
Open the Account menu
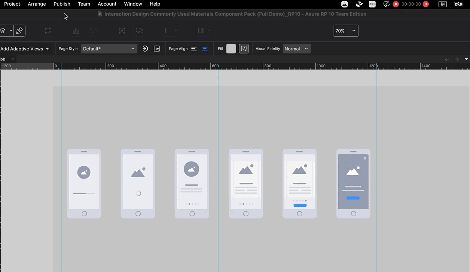[107, 4]
